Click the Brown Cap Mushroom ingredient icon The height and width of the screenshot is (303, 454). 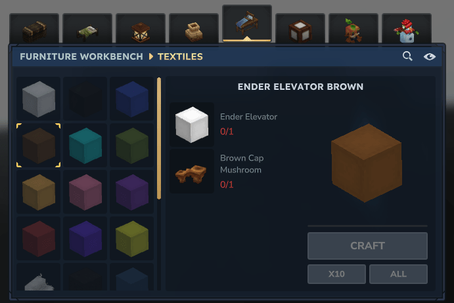point(192,171)
